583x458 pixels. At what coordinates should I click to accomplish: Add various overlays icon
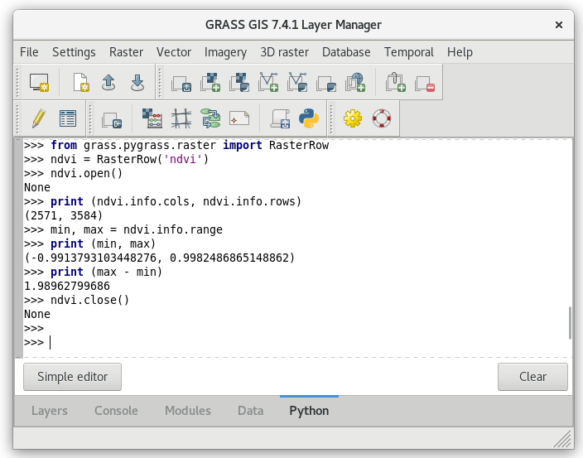coord(326,83)
